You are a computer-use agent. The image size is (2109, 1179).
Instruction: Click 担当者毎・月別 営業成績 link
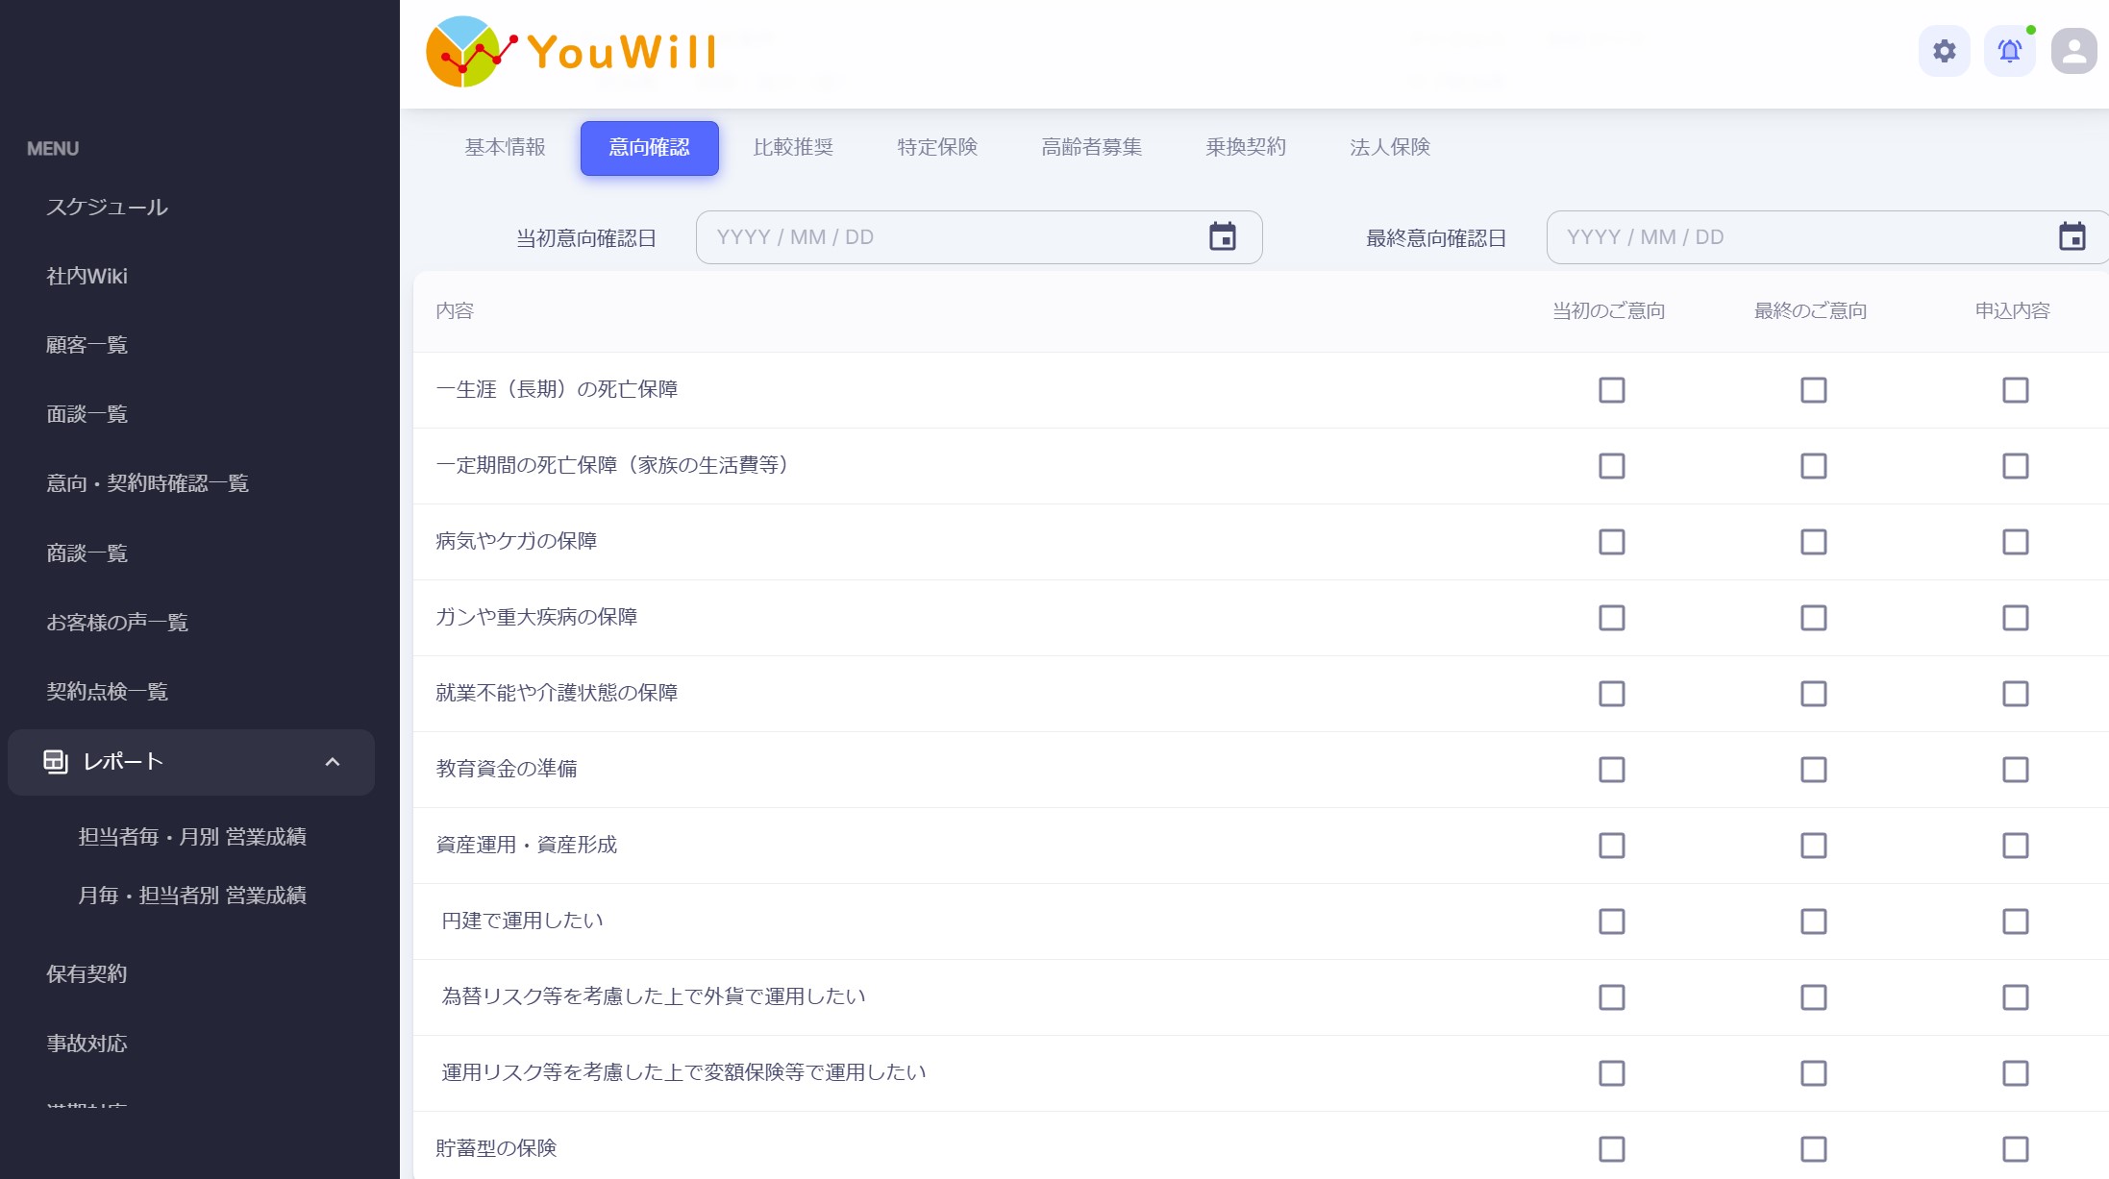(194, 836)
